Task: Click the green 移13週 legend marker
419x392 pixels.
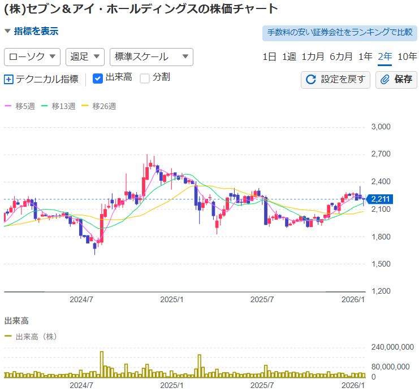Action: point(45,106)
